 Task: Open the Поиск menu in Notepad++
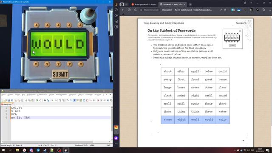17,95
